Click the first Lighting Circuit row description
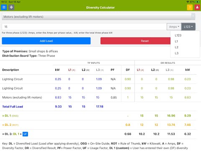 [x=13, y=79]
